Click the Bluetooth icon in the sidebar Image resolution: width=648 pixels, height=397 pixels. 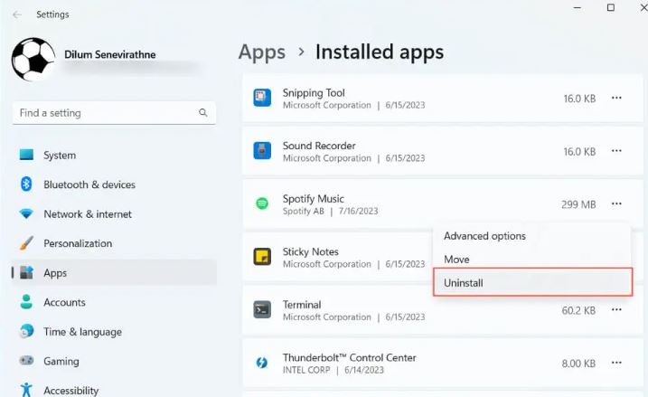pyautogui.click(x=26, y=184)
